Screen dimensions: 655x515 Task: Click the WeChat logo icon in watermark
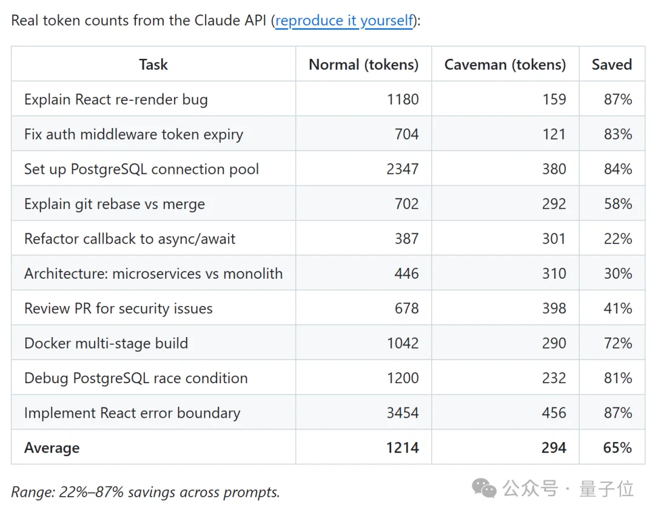(x=485, y=488)
